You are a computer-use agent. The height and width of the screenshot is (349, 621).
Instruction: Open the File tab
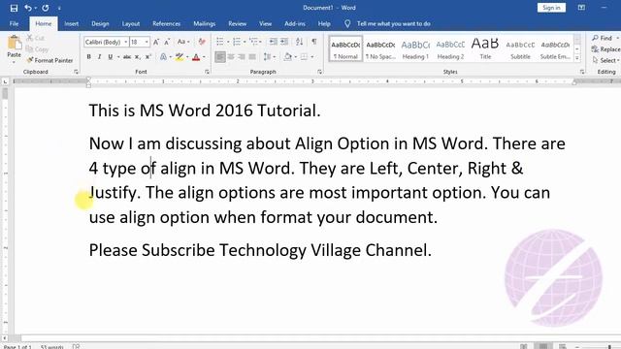click(x=15, y=23)
